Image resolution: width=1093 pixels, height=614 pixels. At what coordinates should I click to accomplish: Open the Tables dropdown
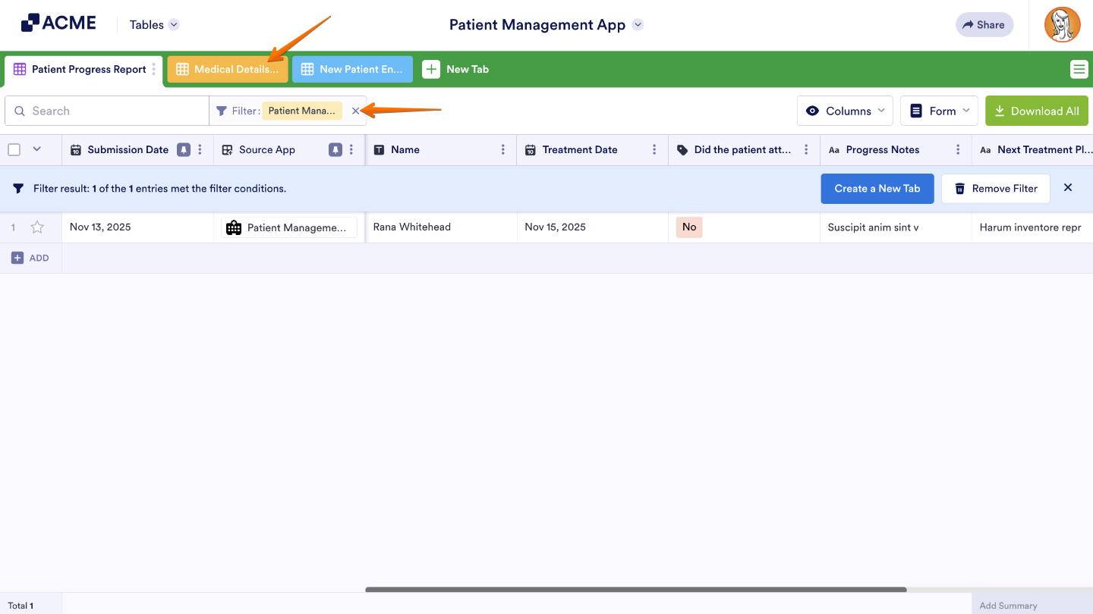click(x=153, y=24)
